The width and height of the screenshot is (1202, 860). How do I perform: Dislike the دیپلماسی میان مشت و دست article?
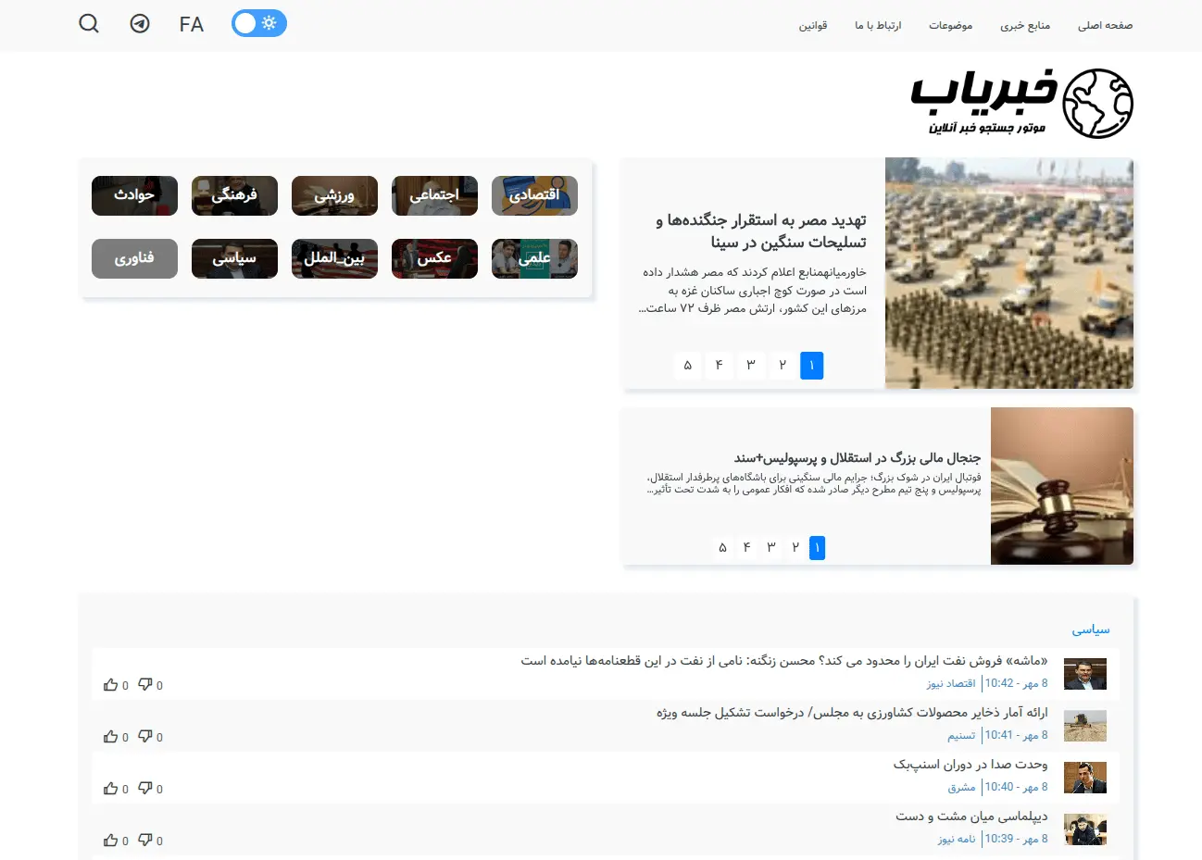(145, 841)
